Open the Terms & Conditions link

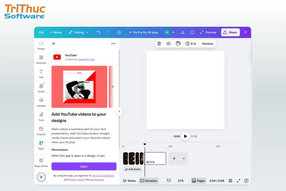[103, 175]
